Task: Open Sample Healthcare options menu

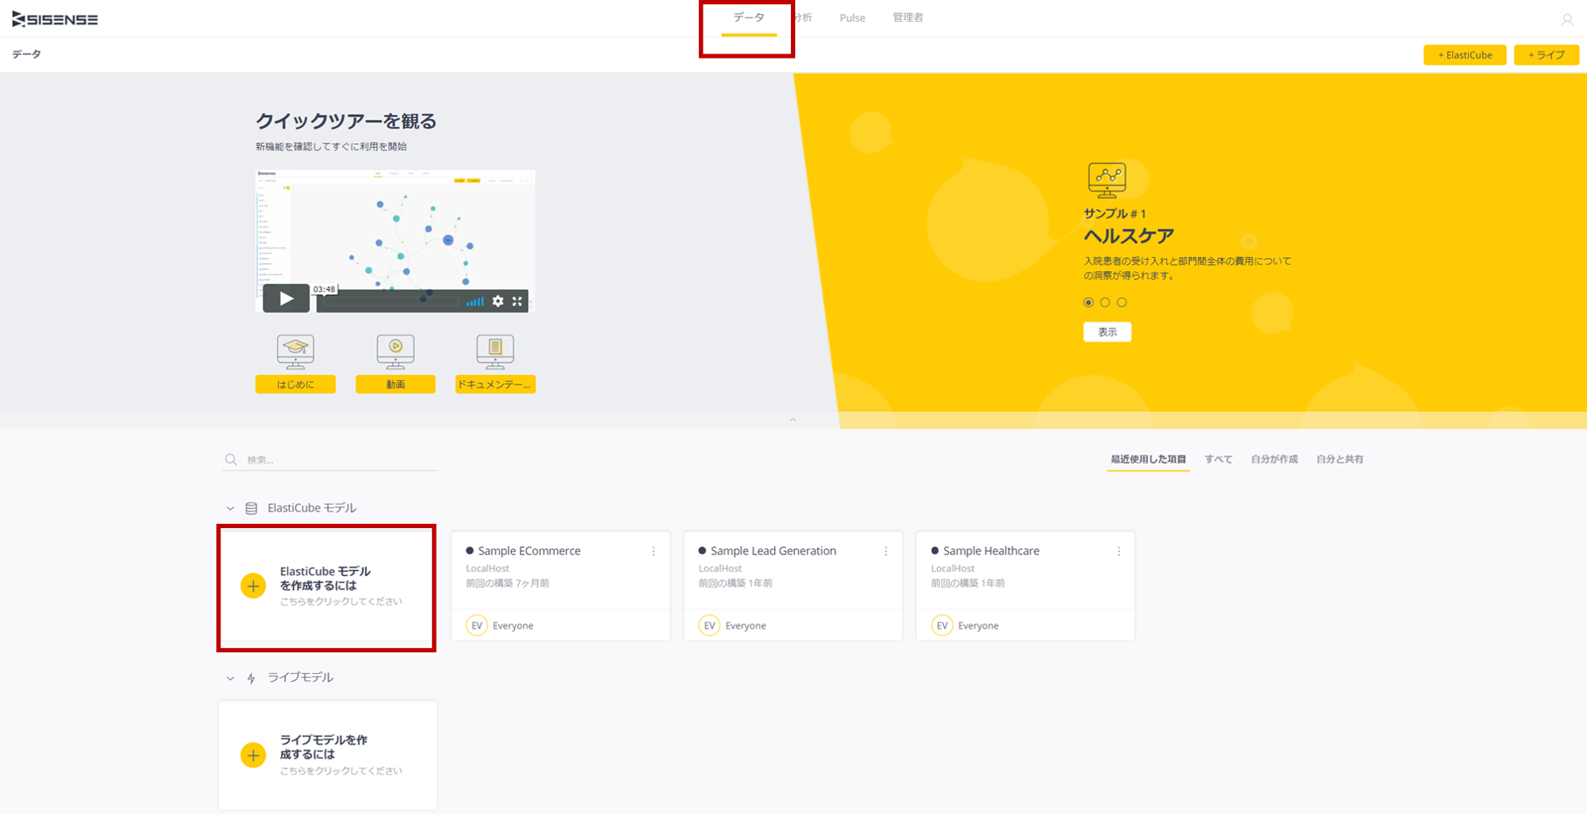Action: pyautogui.click(x=1119, y=552)
